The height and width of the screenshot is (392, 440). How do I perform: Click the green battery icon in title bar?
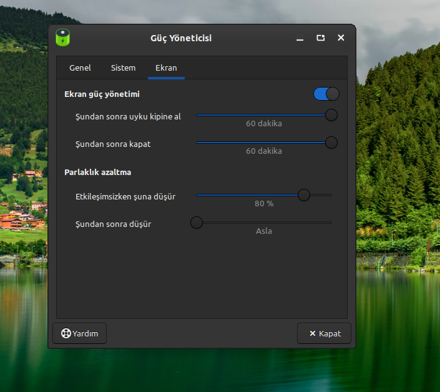(62, 38)
